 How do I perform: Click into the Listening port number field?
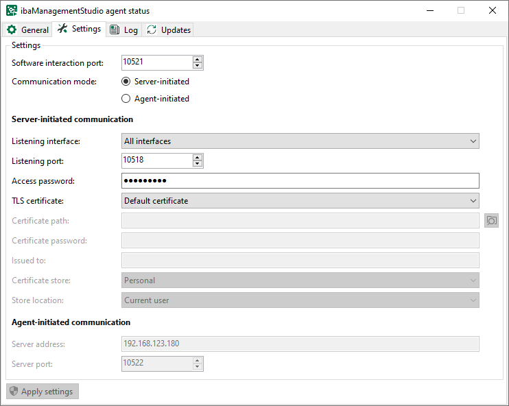156,160
